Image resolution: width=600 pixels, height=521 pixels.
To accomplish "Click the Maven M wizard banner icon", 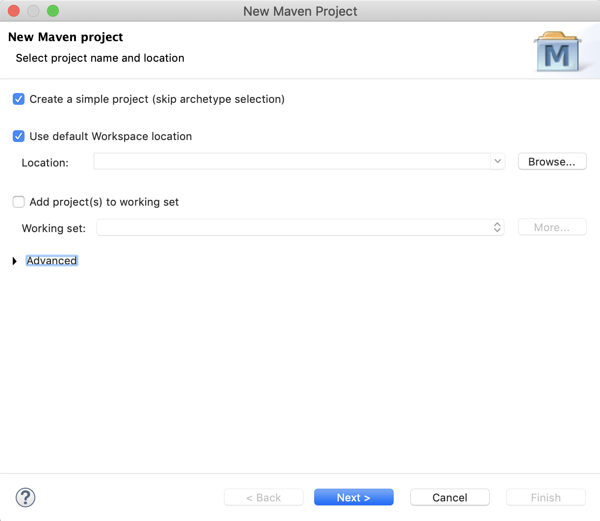I will click(557, 52).
